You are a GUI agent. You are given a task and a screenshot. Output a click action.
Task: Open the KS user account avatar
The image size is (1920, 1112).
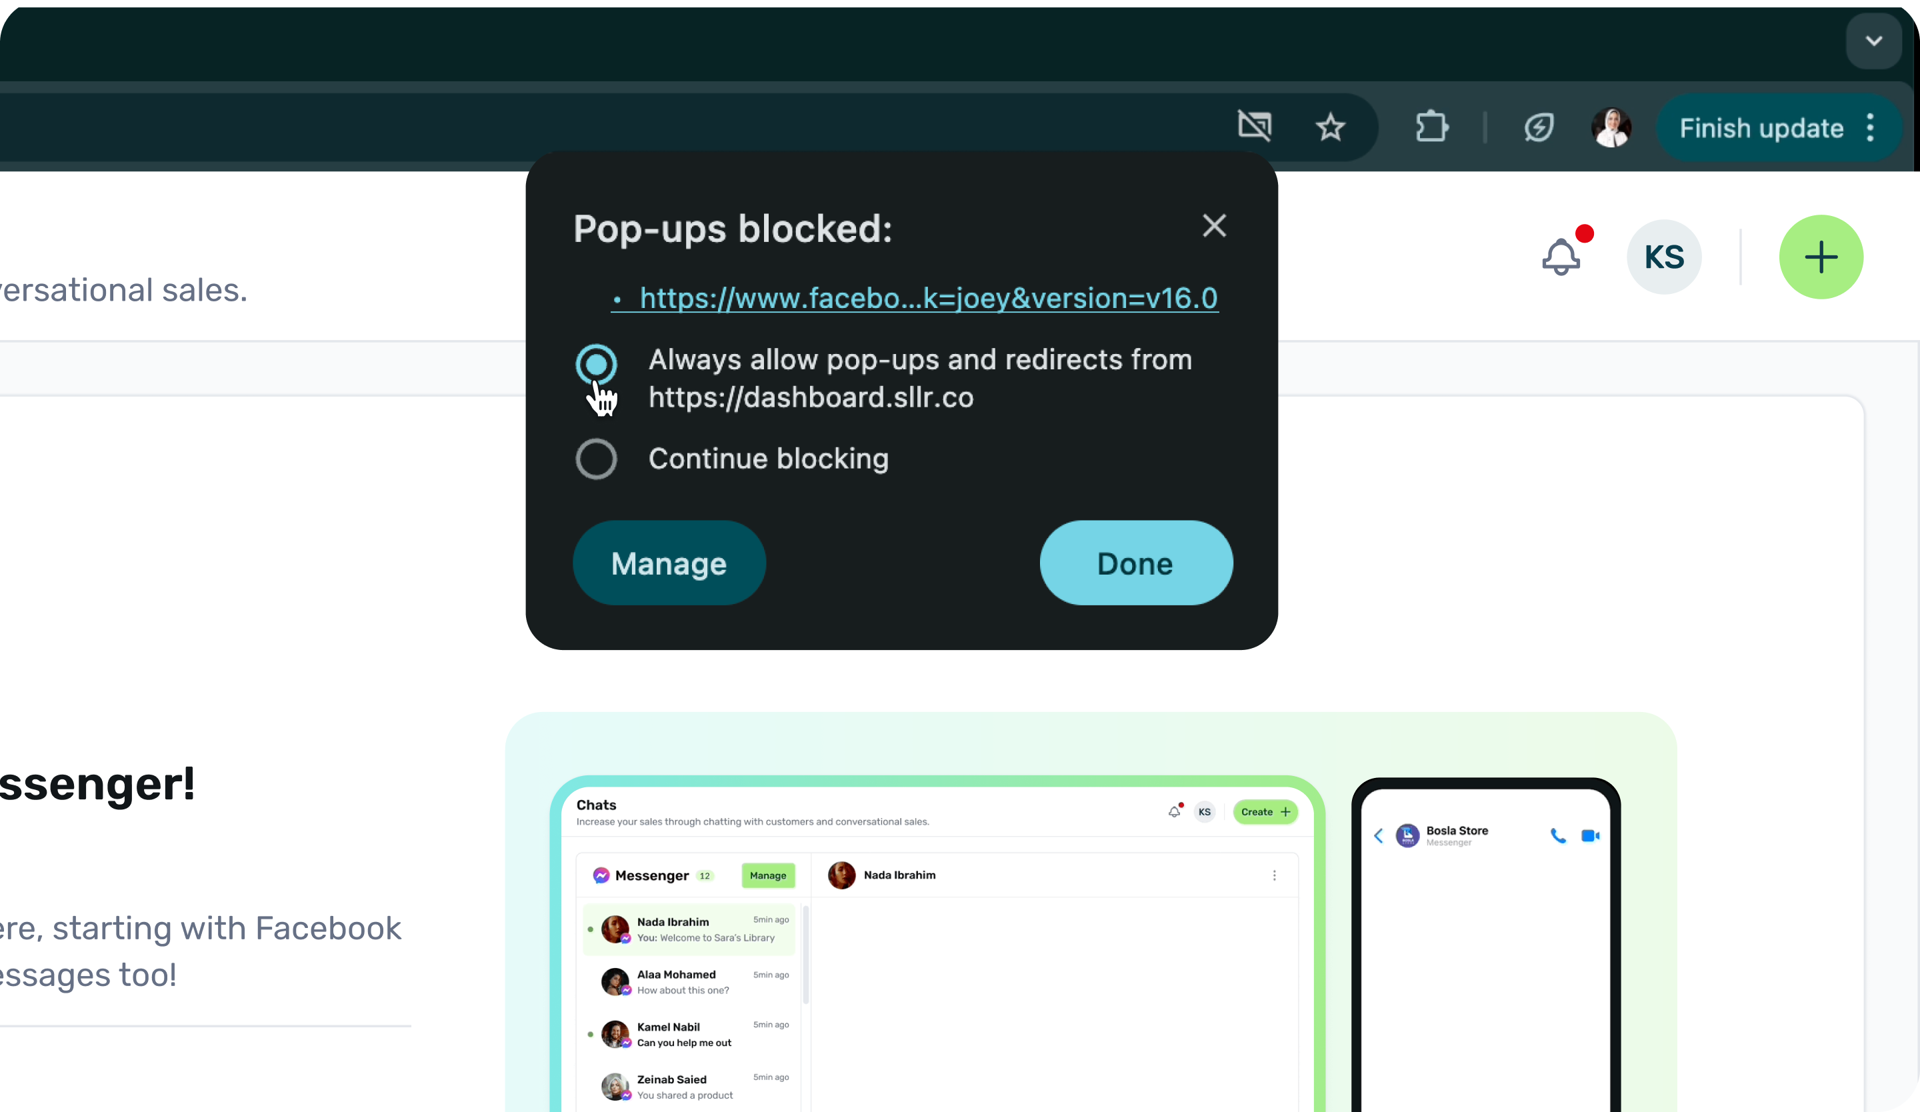tap(1664, 257)
